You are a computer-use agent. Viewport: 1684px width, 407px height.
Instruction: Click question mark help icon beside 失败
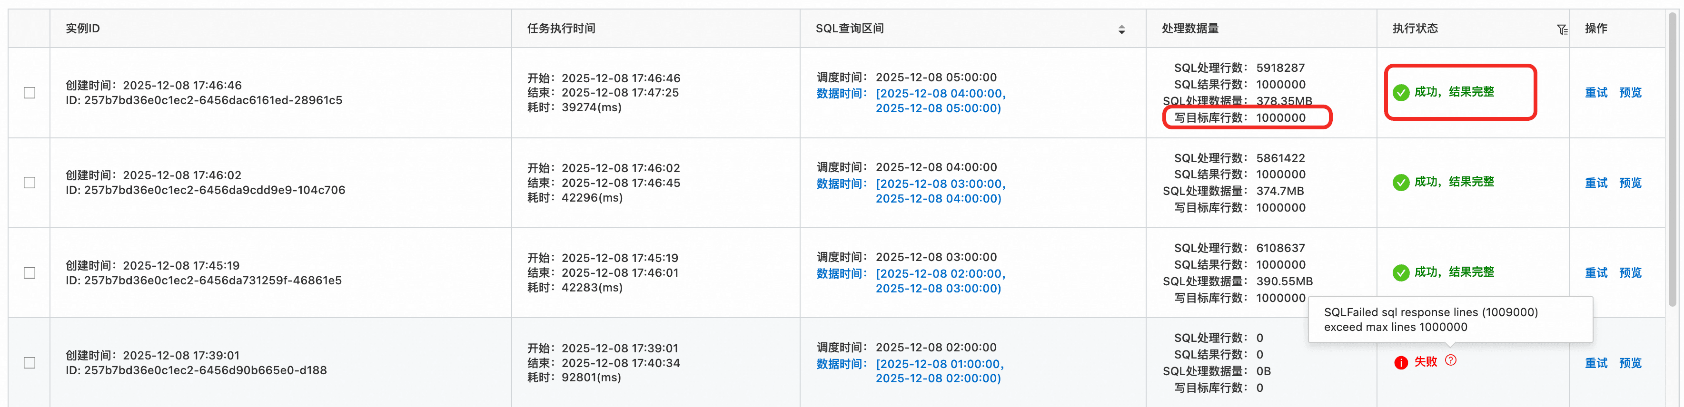[1450, 360]
